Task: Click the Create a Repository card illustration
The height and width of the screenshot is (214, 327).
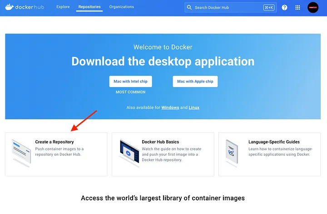Action: tap(21, 153)
